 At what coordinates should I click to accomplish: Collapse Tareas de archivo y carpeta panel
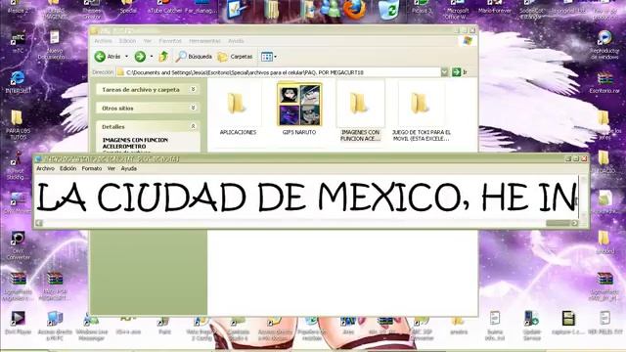click(194, 89)
